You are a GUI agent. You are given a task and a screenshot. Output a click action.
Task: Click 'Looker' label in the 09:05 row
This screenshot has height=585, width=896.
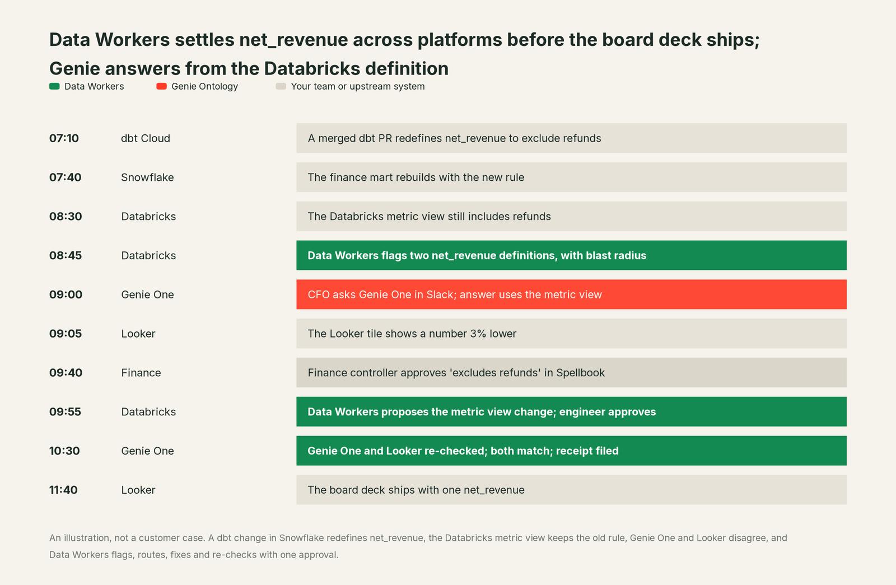click(x=138, y=334)
